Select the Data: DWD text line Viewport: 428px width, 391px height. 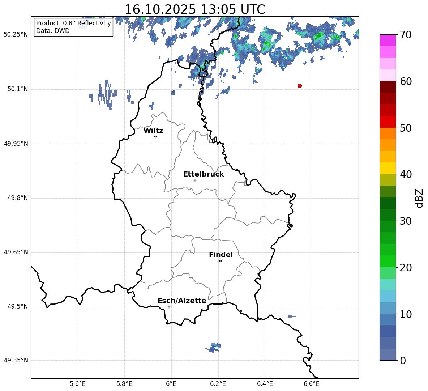(x=53, y=31)
